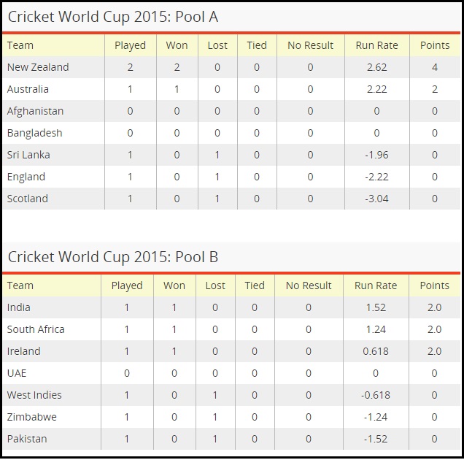
Task: Select Ireland team cell
Action: click(23, 351)
